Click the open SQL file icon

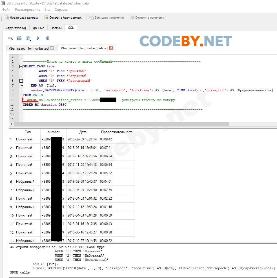(19, 38)
